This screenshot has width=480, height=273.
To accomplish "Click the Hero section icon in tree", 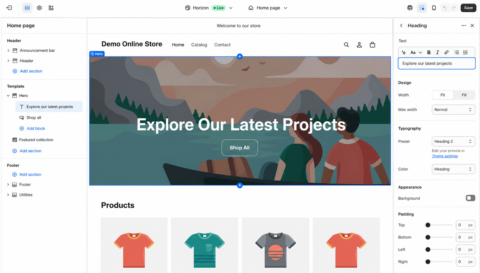I will click(x=14, y=96).
